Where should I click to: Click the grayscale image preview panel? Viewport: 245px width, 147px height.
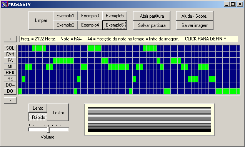[x=149, y=120]
